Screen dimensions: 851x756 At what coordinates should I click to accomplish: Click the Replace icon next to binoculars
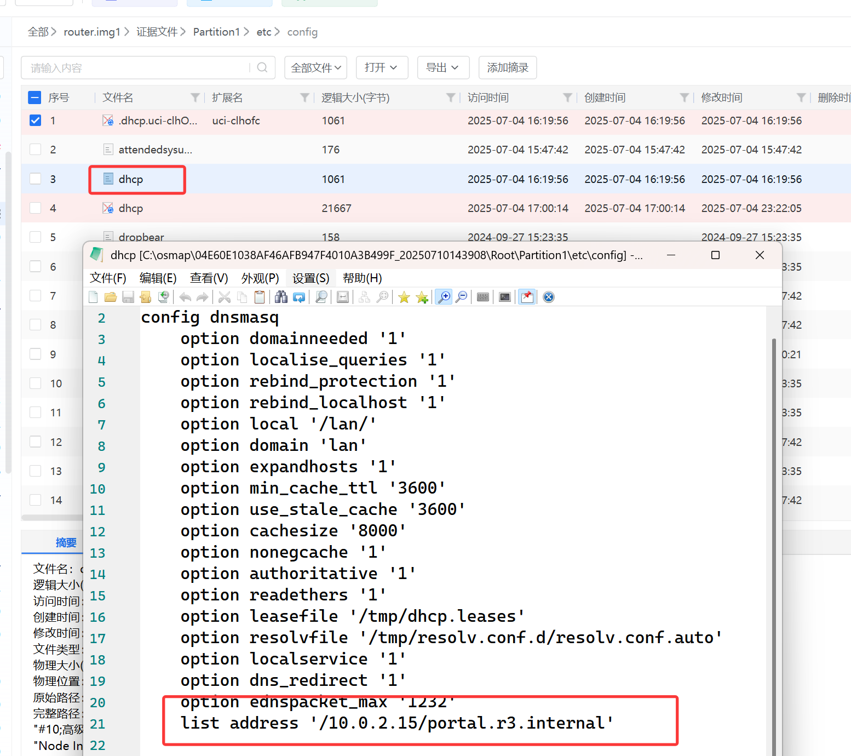[299, 297]
